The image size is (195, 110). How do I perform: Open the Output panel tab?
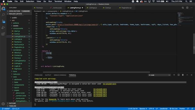click(48, 75)
